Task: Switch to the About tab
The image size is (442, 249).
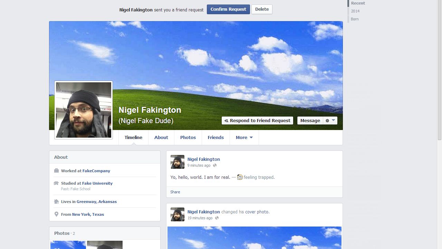Action: coord(161,138)
